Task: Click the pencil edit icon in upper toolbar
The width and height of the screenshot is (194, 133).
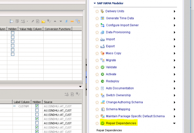Action: coord(33,21)
